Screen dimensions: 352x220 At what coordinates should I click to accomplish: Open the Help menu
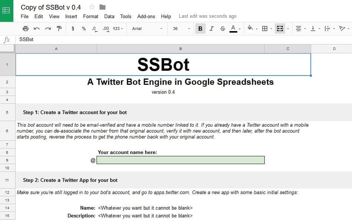click(x=166, y=16)
